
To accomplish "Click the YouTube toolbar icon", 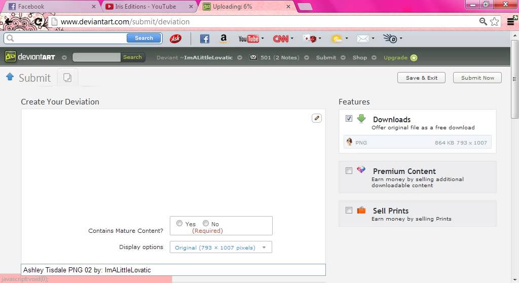I will 248,39.
